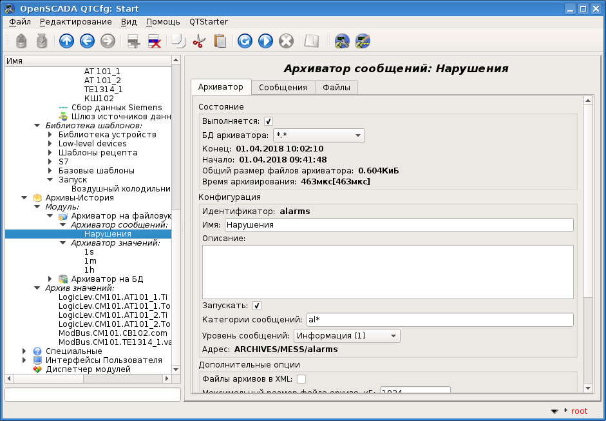606x421 pixels.
Task: Open the QTStarter menu
Action: pyautogui.click(x=209, y=22)
